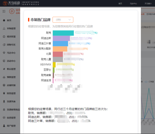Click 马达中心 in top navigation bar
The width and height of the screenshot is (155, 134).
pyautogui.click(x=133, y=3)
